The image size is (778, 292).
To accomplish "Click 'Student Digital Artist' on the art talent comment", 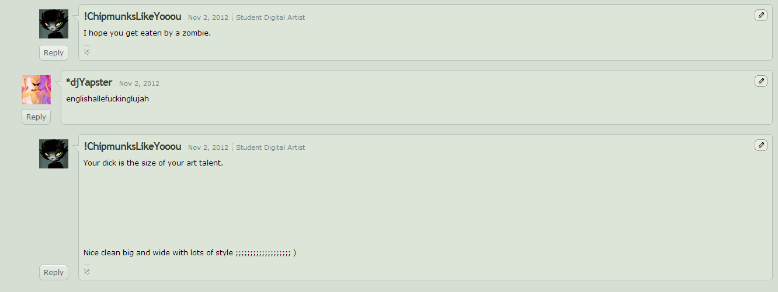I will point(270,147).
